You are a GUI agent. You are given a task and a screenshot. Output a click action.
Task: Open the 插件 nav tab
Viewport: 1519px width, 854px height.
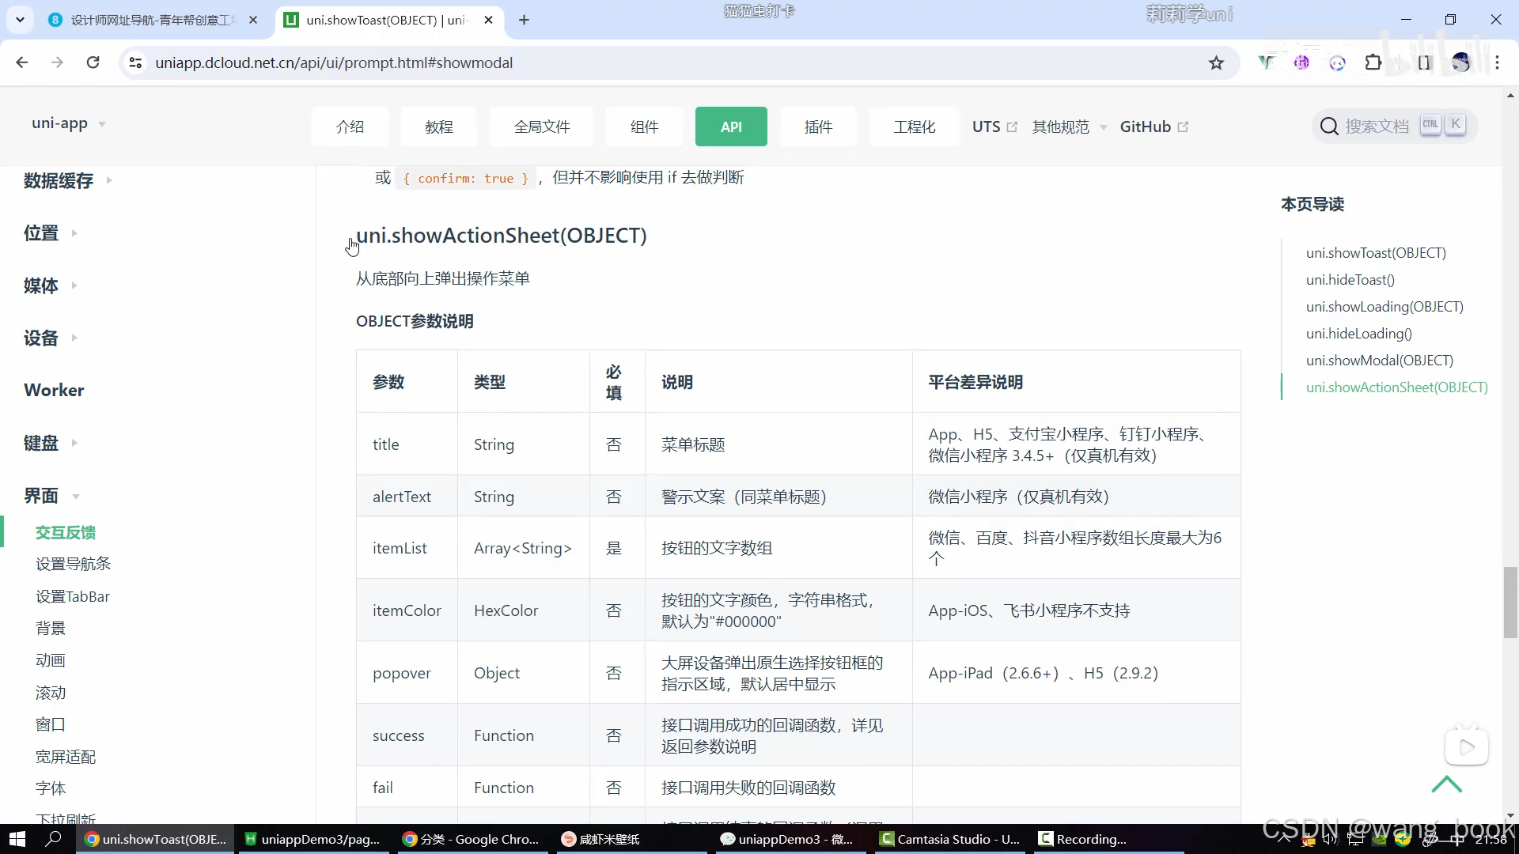click(x=818, y=127)
